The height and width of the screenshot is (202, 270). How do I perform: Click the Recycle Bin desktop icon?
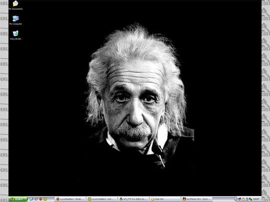pos(16,35)
